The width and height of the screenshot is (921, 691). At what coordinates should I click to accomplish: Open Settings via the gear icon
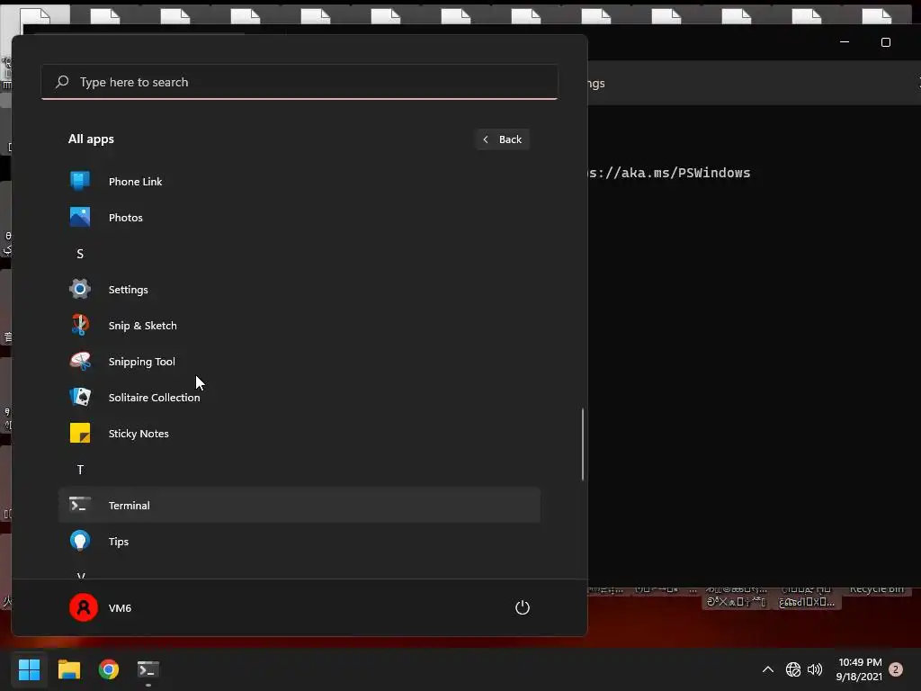coord(80,289)
